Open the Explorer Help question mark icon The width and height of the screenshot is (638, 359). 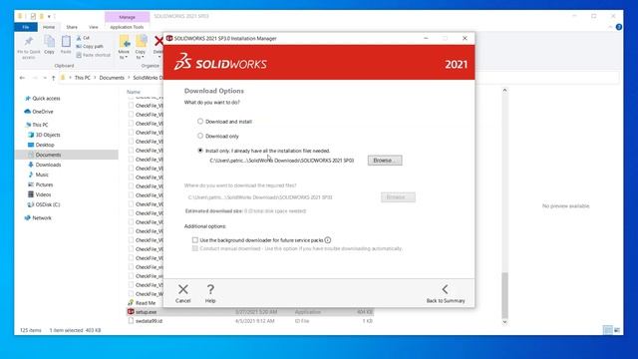(x=618, y=27)
